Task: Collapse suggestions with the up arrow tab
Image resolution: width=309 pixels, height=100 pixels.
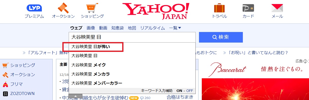Action: pyautogui.click(x=75, y=96)
